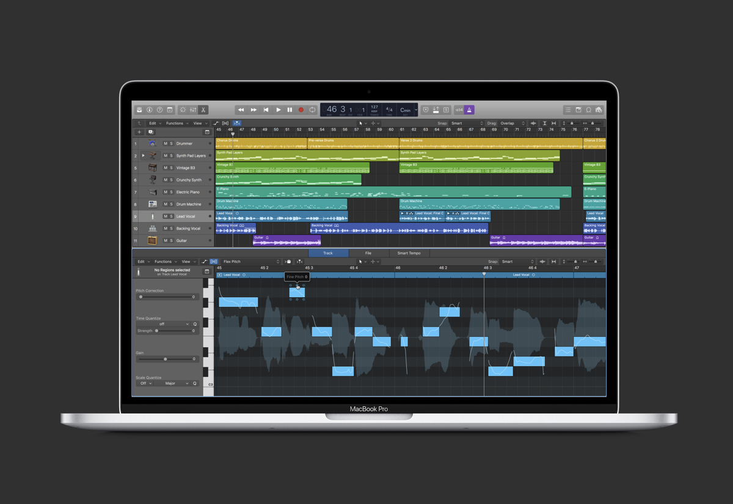Image resolution: width=733 pixels, height=504 pixels.
Task: Open the Mixer
Action: (193, 110)
